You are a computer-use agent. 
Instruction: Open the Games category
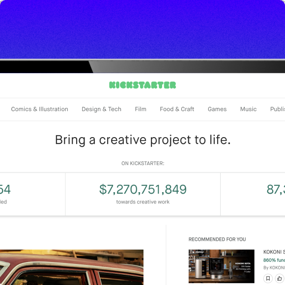coord(217,109)
